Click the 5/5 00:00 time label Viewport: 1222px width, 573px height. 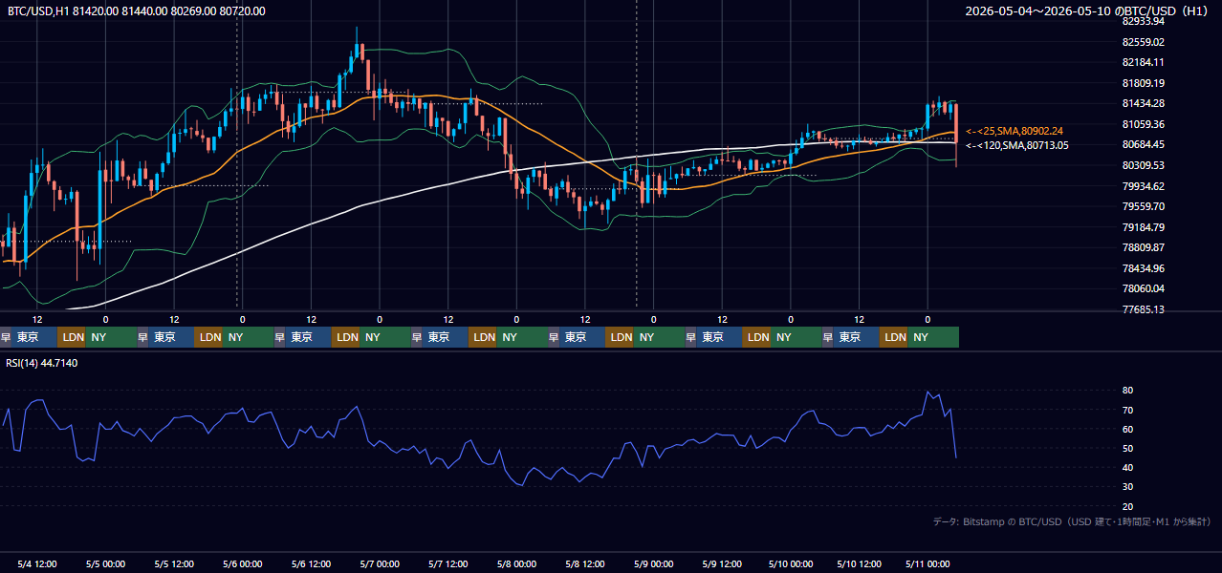[x=105, y=564]
